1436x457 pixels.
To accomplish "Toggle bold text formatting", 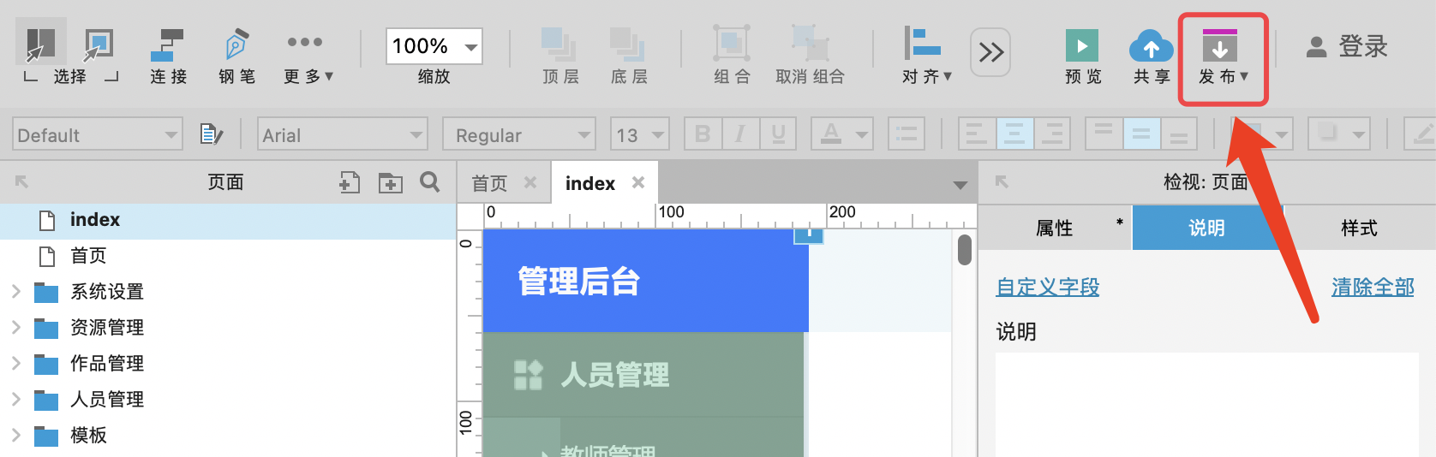I will (x=703, y=134).
